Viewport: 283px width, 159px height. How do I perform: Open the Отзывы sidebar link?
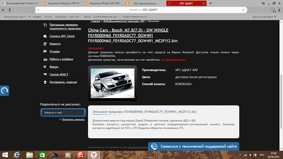coord(54,51)
